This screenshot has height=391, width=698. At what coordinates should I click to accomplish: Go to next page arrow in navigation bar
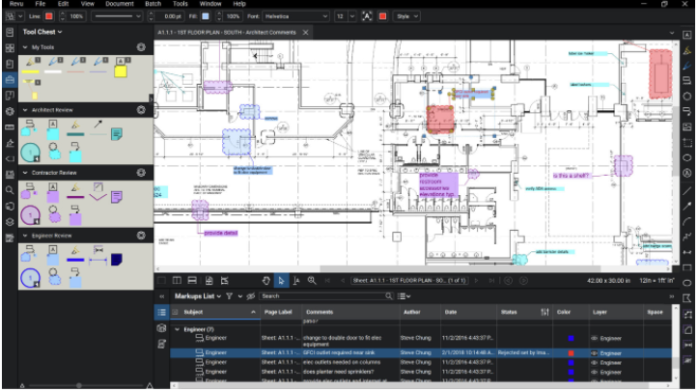click(x=476, y=281)
